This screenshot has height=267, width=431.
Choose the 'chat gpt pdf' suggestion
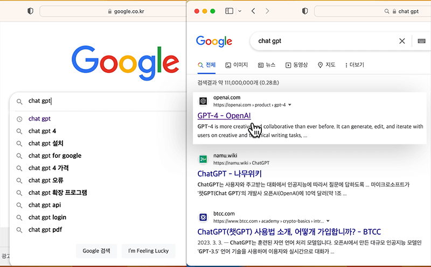(45, 230)
